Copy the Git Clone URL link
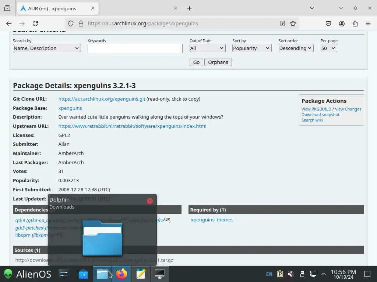Screen dimensions: 377x282 tap(102, 99)
